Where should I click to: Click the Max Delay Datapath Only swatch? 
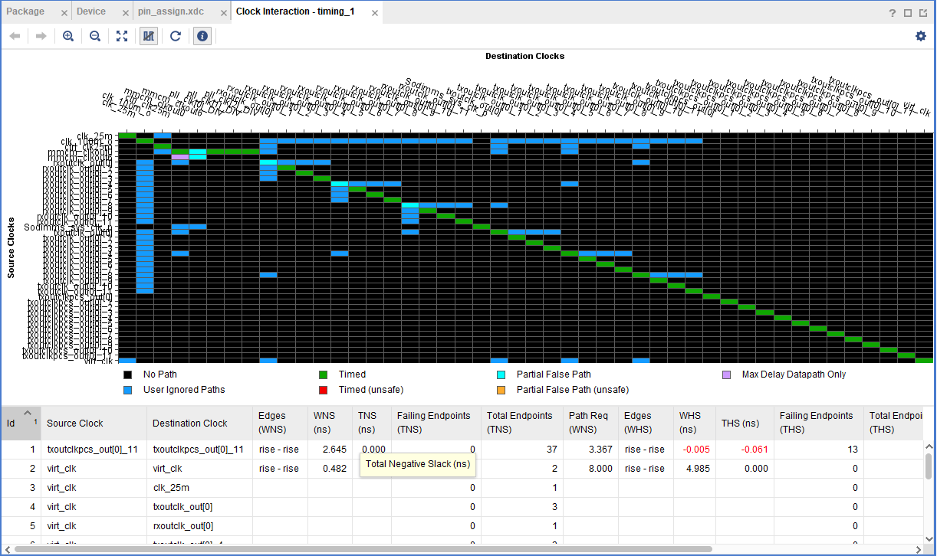click(727, 375)
